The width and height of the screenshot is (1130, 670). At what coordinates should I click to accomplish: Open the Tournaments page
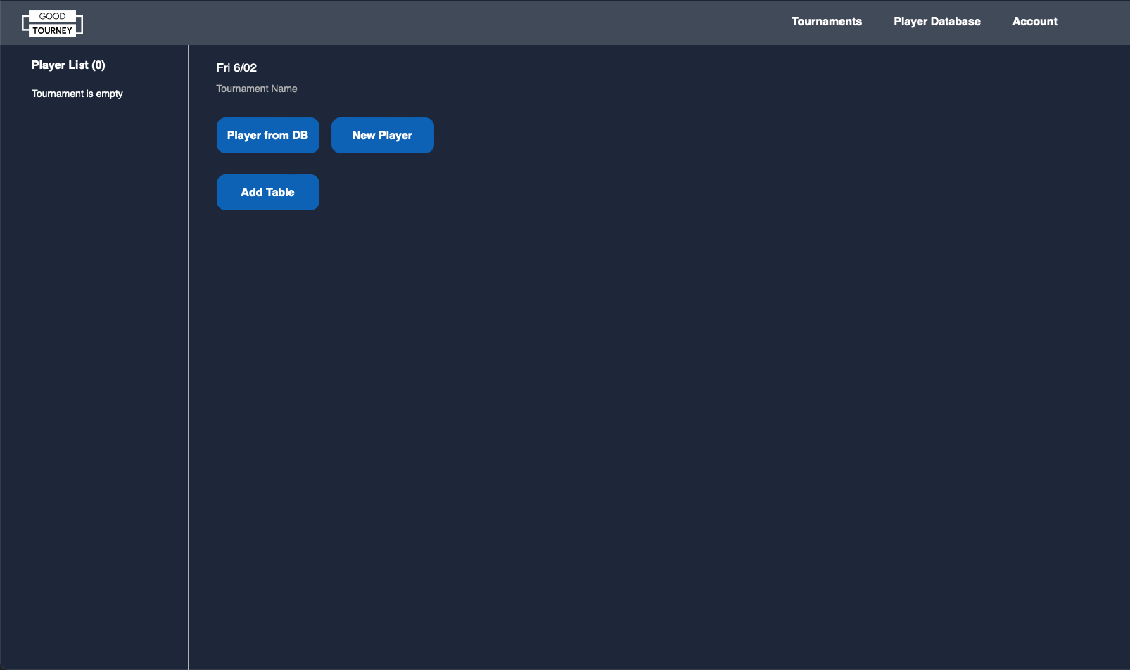coord(826,22)
